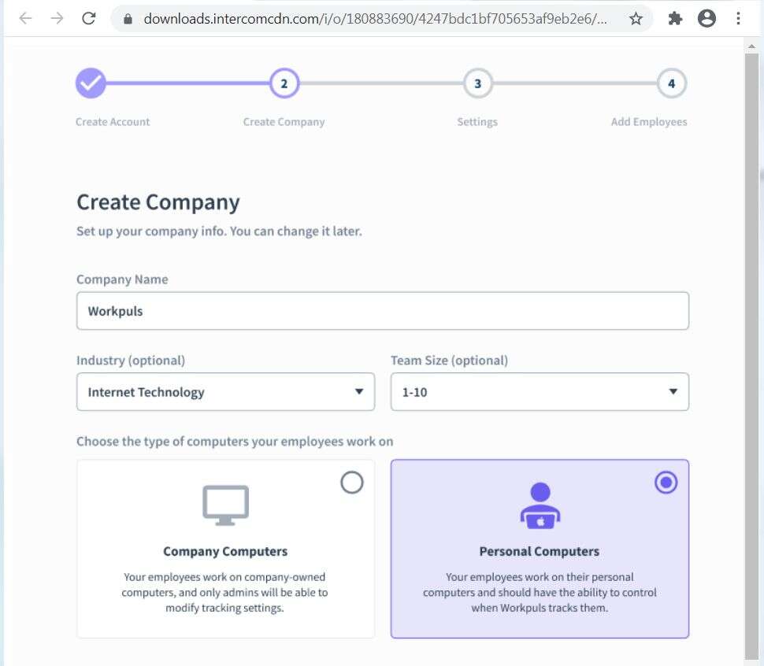The image size is (764, 666).
Task: Open the Chrome profile avatar
Action: point(707,19)
